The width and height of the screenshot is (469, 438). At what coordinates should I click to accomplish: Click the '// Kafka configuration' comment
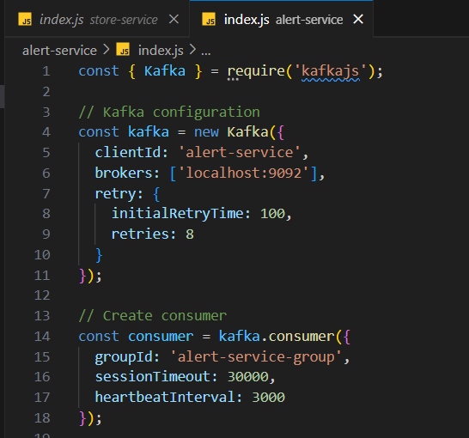pyautogui.click(x=169, y=113)
